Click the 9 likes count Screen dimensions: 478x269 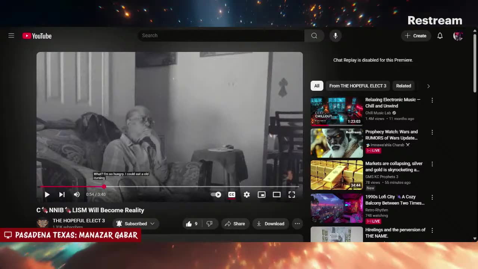coord(196,224)
